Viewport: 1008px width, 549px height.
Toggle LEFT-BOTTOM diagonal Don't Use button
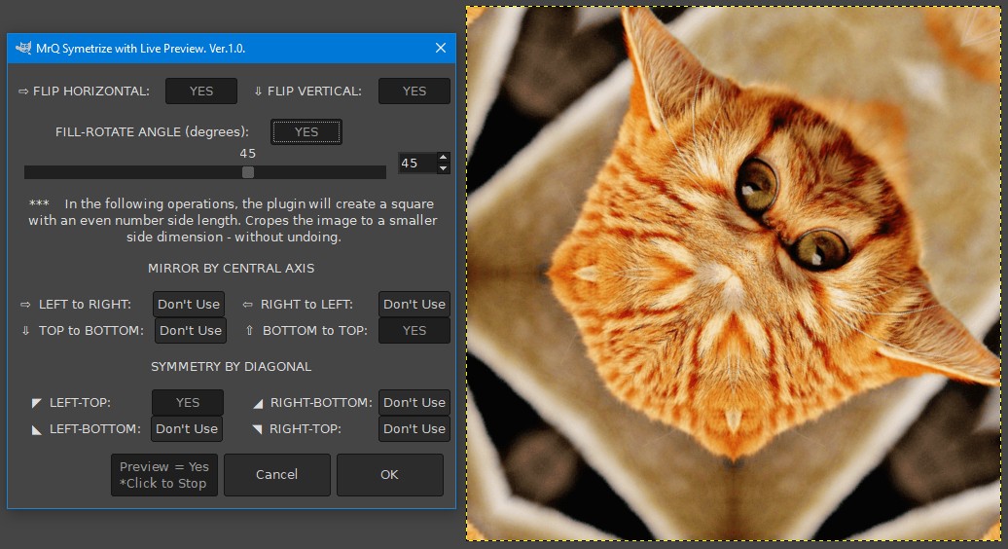point(187,429)
